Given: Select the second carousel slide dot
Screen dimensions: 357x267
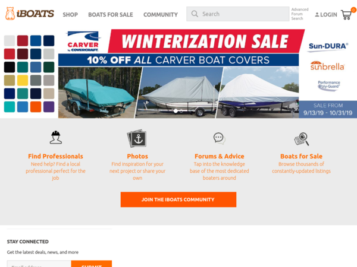Looking at the screenshot, I should tap(181, 111).
